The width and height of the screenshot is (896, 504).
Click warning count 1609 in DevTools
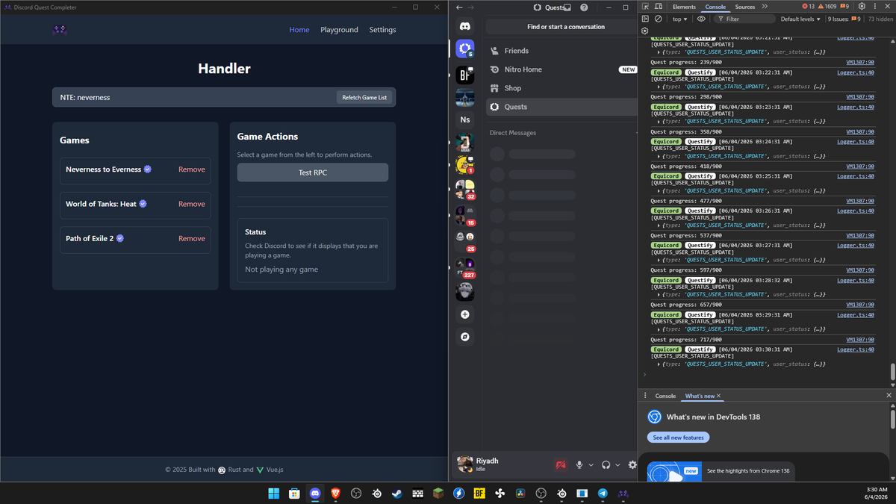[x=827, y=7]
